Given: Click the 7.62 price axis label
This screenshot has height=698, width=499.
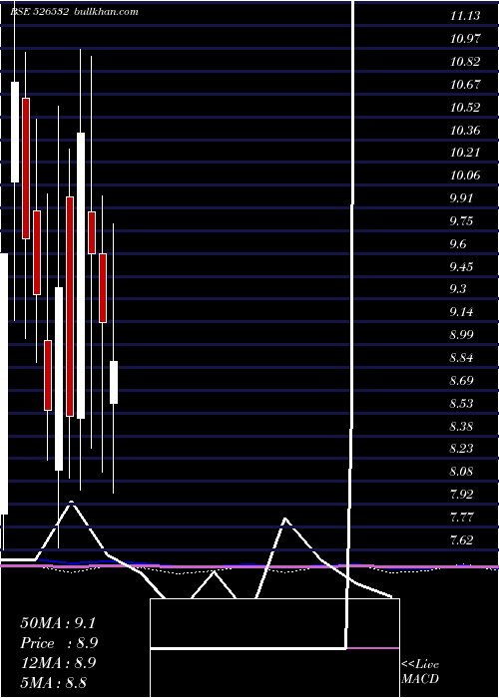Looking at the screenshot, I should 461,540.
